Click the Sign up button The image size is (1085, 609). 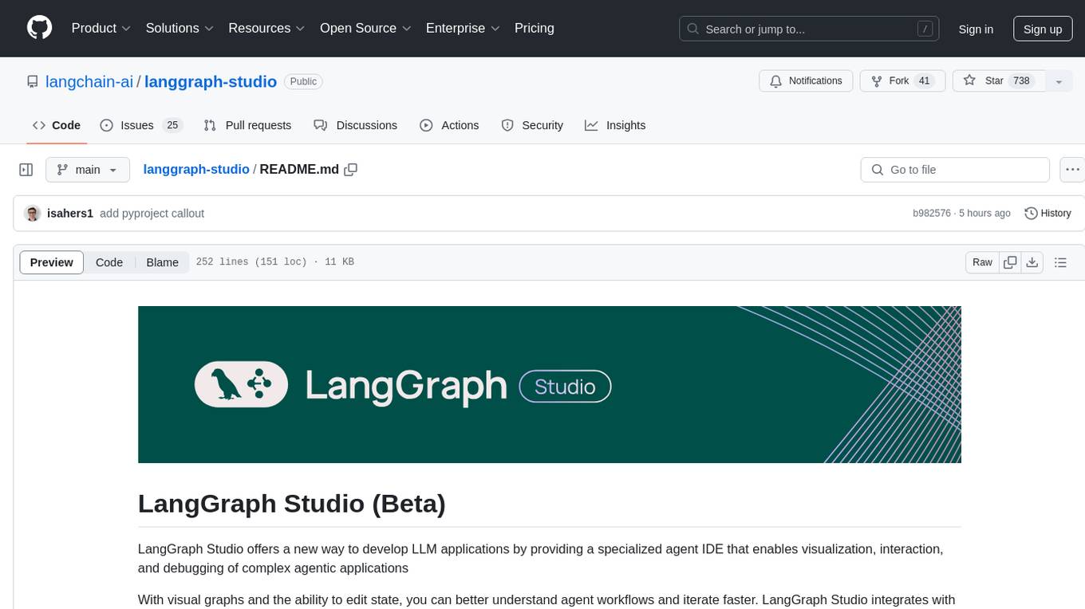click(1043, 29)
